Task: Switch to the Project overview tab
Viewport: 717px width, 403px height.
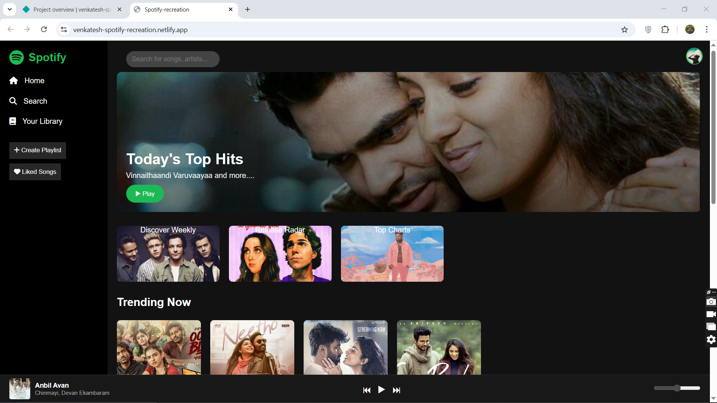Action: [71, 9]
